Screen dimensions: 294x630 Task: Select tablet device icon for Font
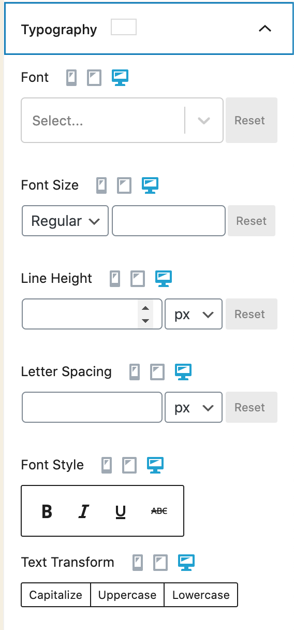pyautogui.click(x=94, y=78)
